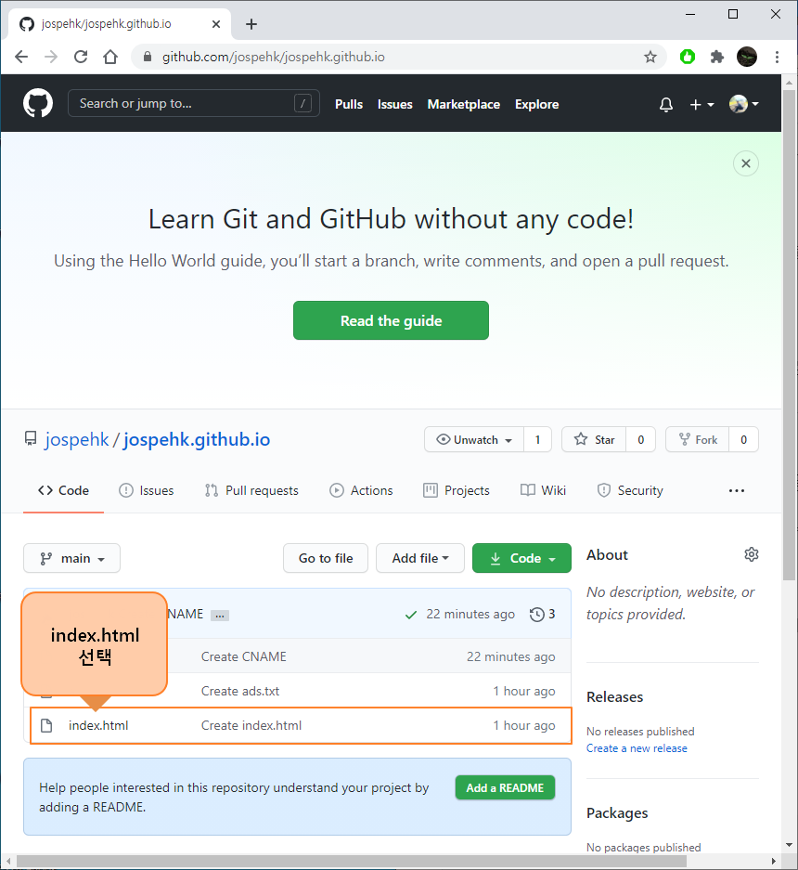Switch to the Security tab
Screen dimensions: 798x870
[x=630, y=490]
